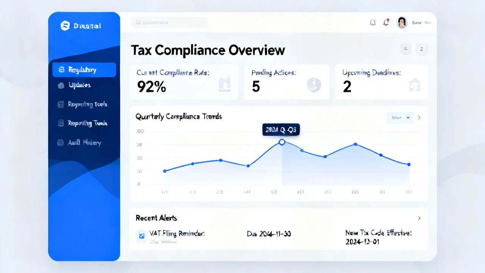This screenshot has height=273, width=485.
Task: Click the second square button beside page title
Action: coord(422,49)
